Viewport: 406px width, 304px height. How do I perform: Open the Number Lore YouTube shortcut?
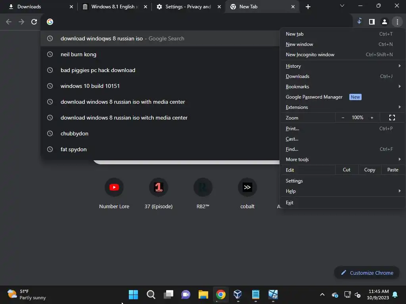click(114, 193)
